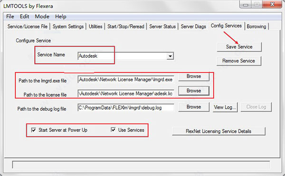This screenshot has width=285, height=176.
Task: Open the Server Diags tab
Action: (193, 27)
